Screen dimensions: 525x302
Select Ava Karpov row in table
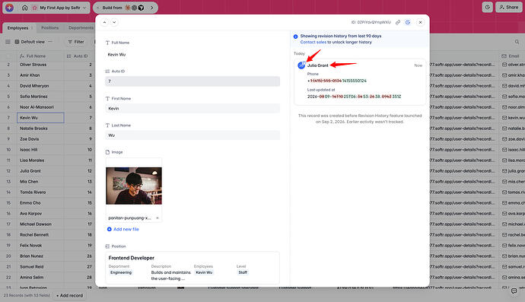tap(30, 213)
